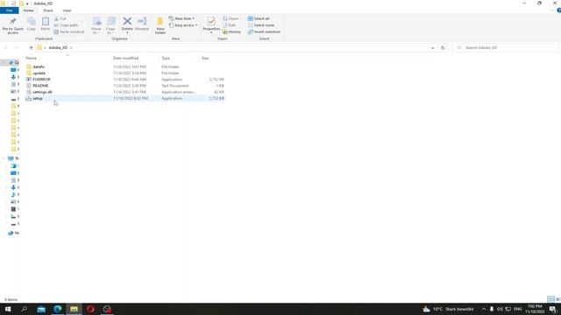Open the notification center icon

coord(553,309)
